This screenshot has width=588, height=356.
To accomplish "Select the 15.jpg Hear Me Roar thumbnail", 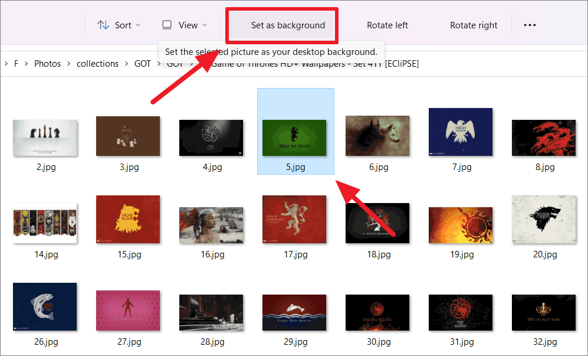I will click(128, 219).
